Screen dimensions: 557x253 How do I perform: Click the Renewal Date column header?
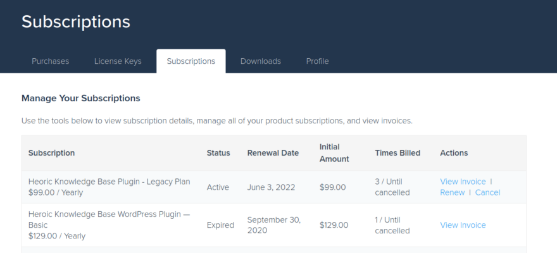(x=273, y=153)
